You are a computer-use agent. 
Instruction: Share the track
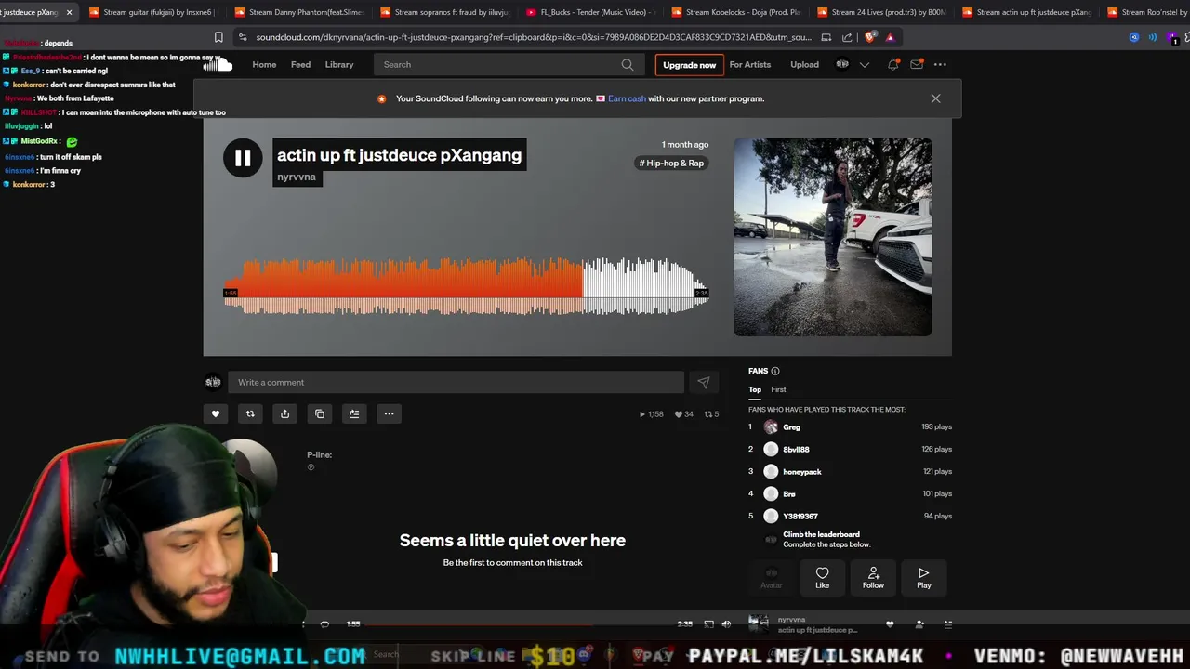(x=284, y=414)
